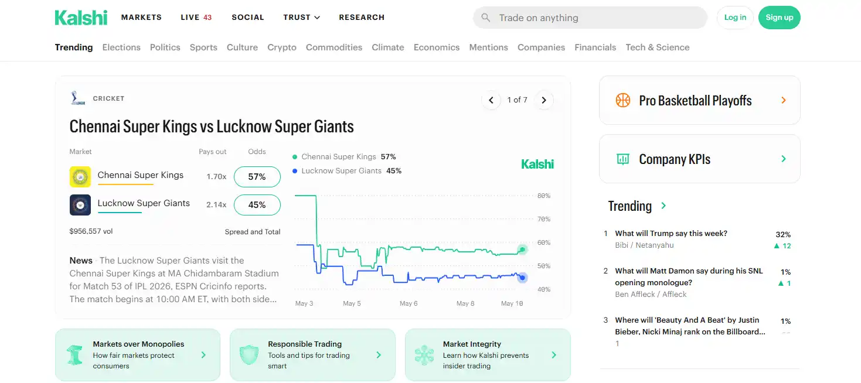Select the Culture category tab
The height and width of the screenshot is (383, 861).
[x=242, y=47]
